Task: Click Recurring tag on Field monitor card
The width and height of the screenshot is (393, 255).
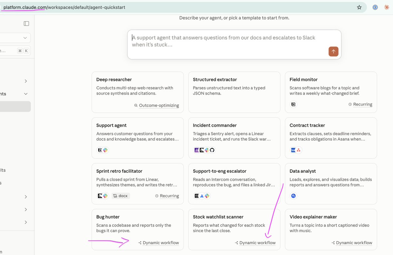Action: click(x=360, y=104)
